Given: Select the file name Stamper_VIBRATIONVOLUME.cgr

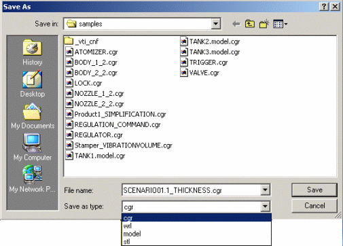Looking at the screenshot, I should (124, 145).
